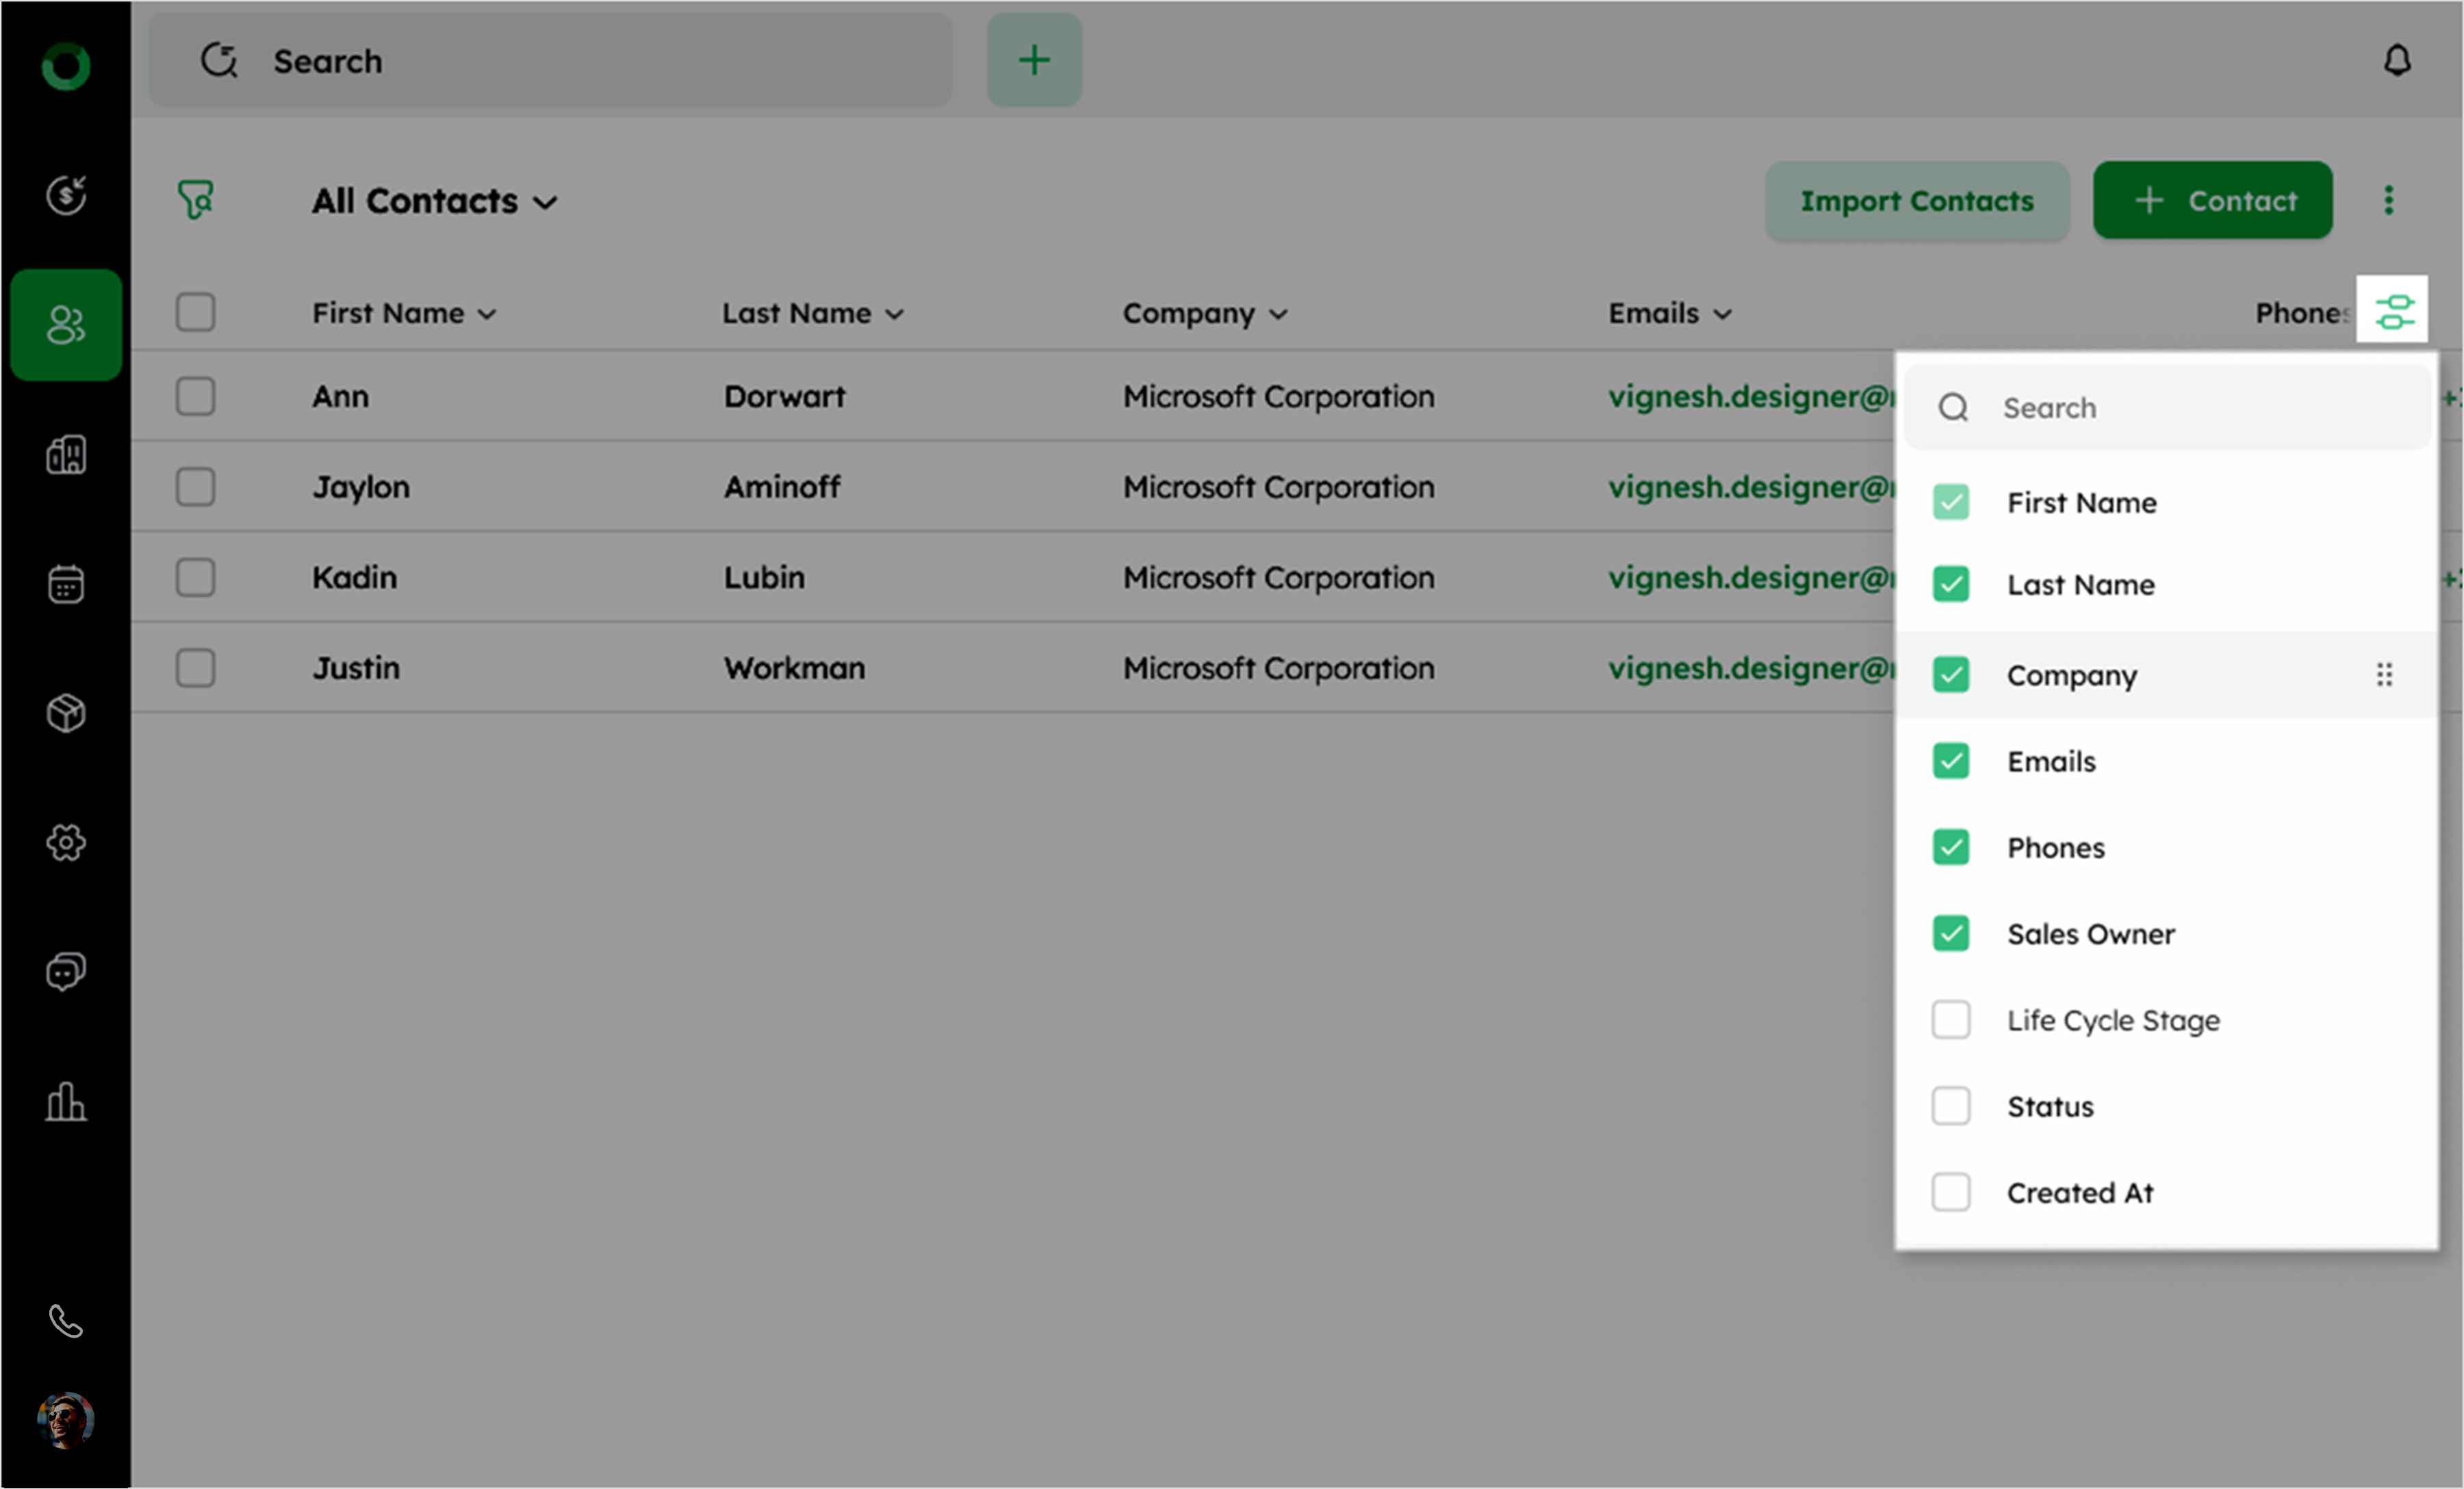Click the contacts filter icon

point(196,200)
